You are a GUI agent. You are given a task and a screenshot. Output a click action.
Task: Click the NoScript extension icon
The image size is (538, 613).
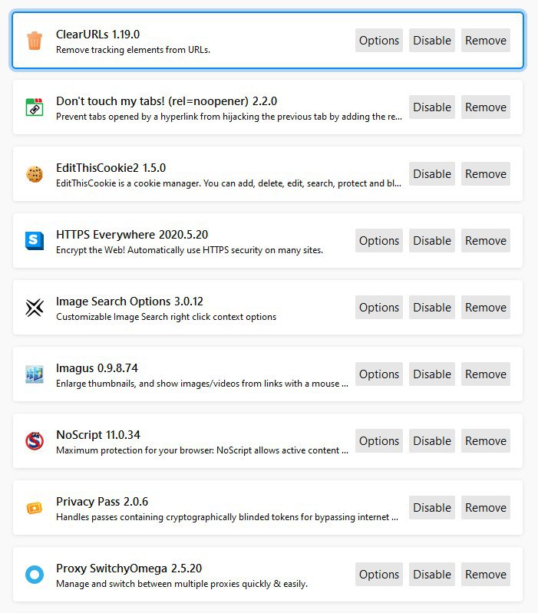point(35,441)
